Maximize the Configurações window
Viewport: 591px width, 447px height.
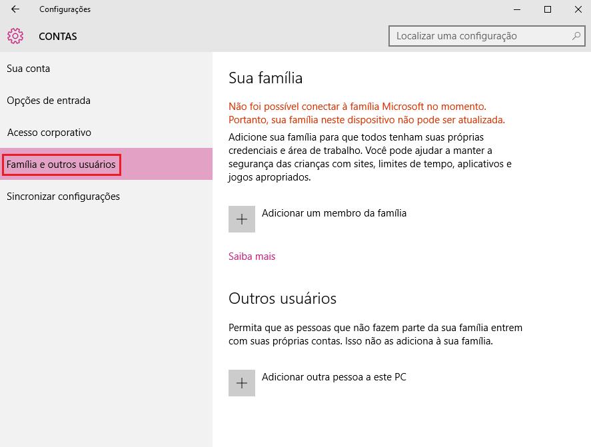[547, 9]
